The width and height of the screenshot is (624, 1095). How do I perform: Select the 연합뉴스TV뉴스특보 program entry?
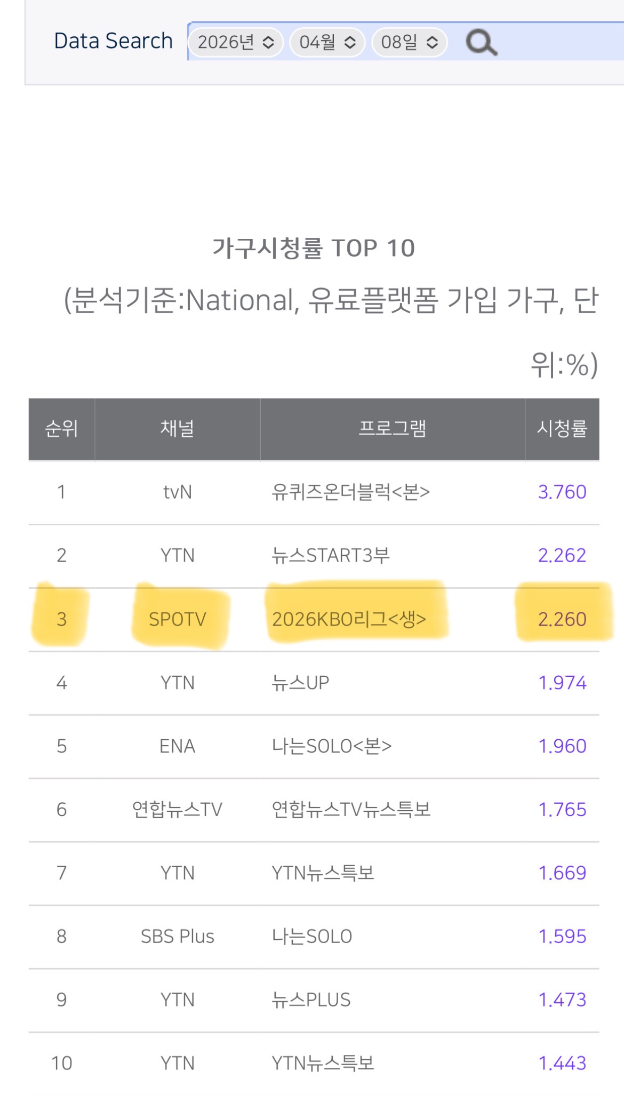click(x=351, y=810)
